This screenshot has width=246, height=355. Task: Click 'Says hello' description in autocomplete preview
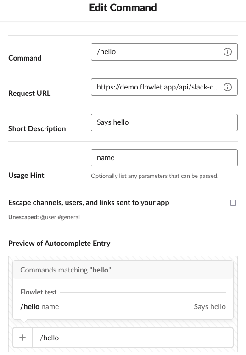coord(210,306)
